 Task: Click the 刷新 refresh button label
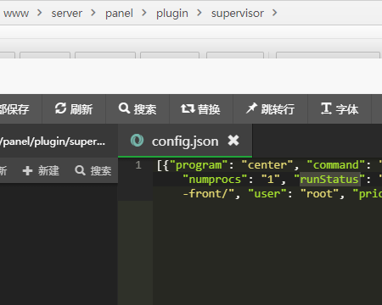point(81,109)
